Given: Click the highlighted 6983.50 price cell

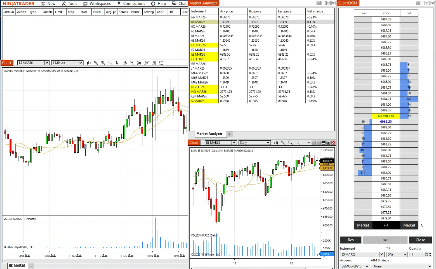Looking at the screenshot, I should pyautogui.click(x=386, y=116).
